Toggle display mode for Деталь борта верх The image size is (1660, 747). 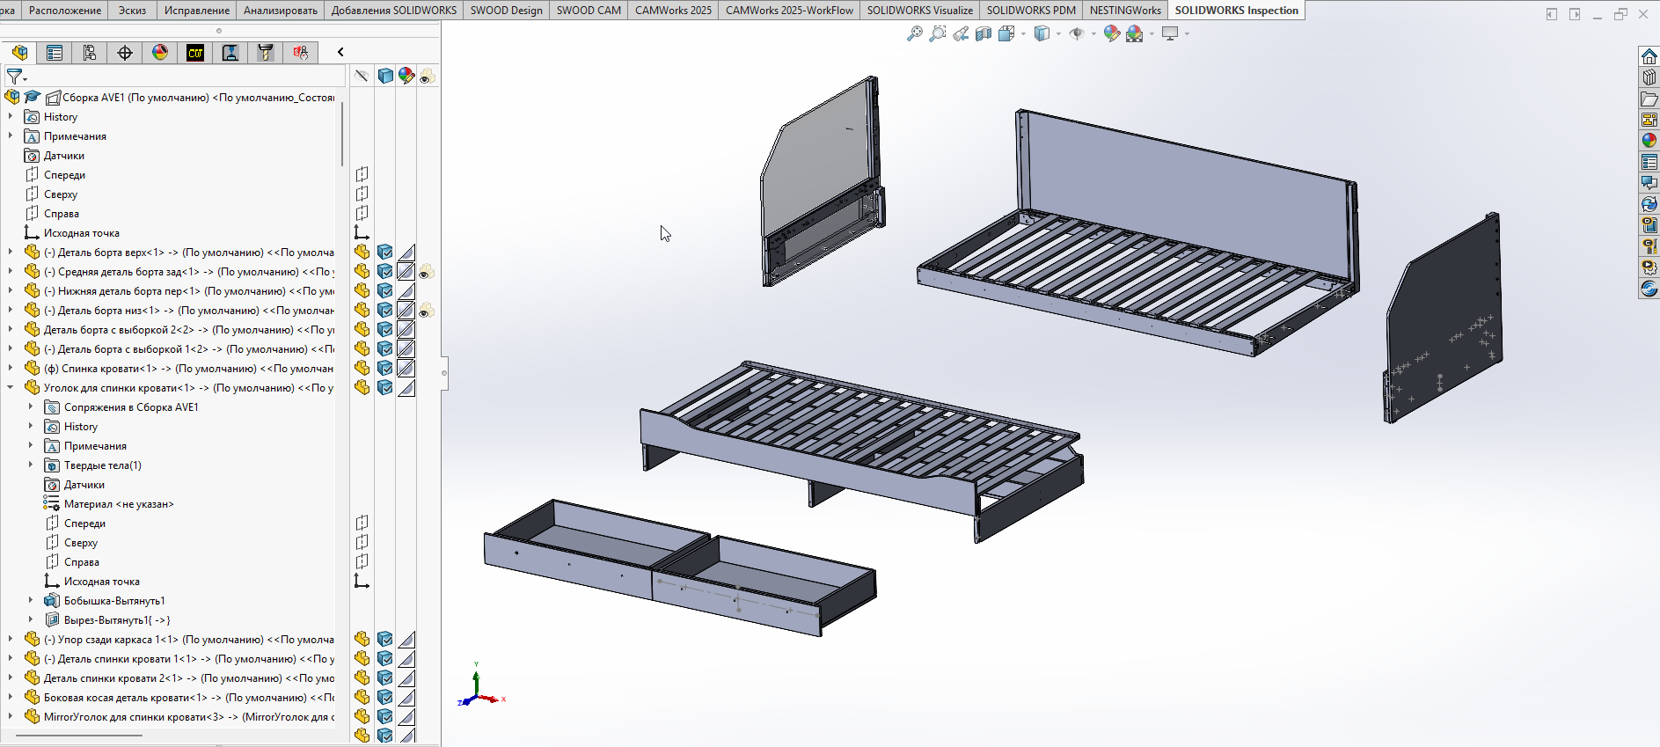[385, 253]
